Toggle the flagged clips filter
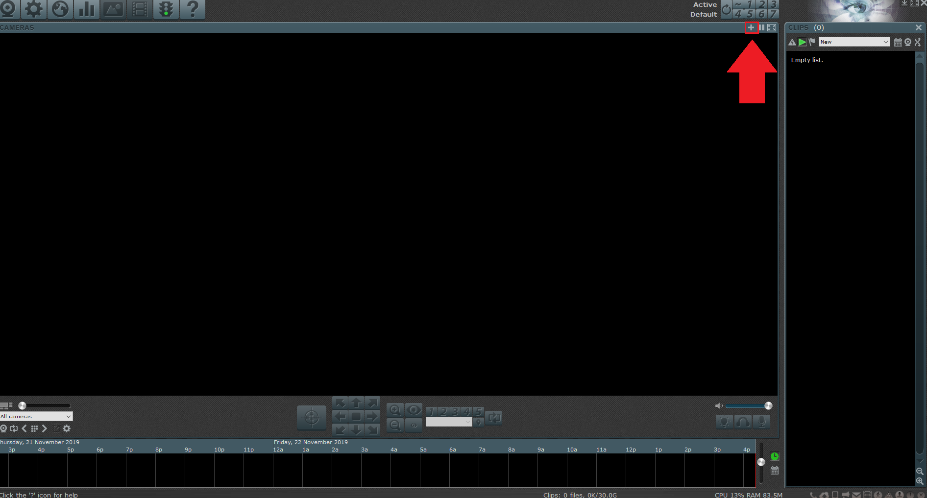Image resolution: width=927 pixels, height=498 pixels. pyautogui.click(x=812, y=43)
